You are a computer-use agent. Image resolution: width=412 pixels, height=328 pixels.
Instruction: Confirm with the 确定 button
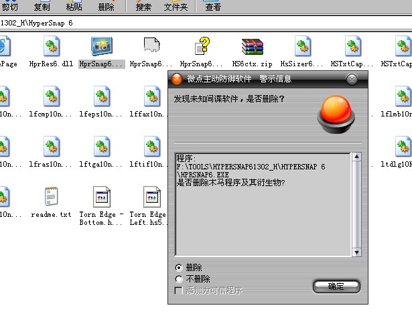pos(336,286)
